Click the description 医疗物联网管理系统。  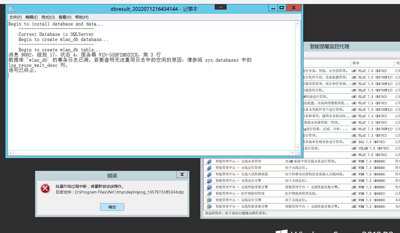[301, 193]
